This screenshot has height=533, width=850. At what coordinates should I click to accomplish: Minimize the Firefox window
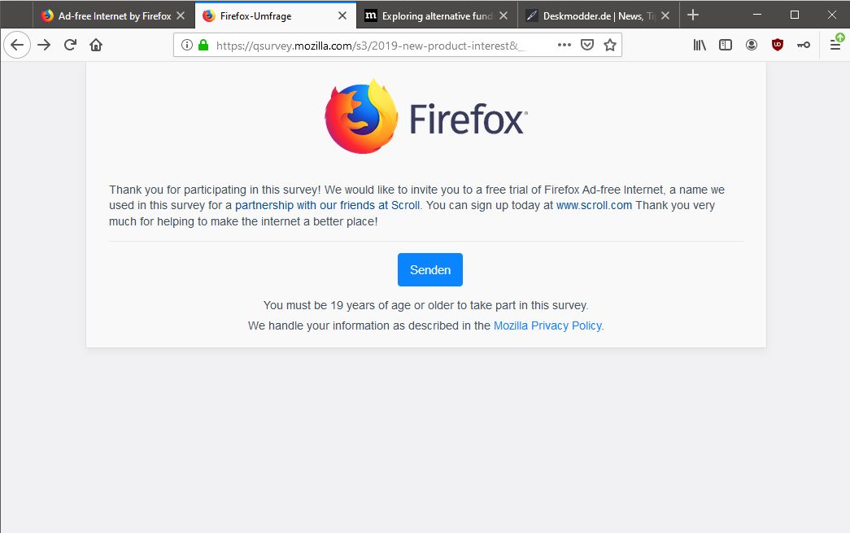point(757,15)
